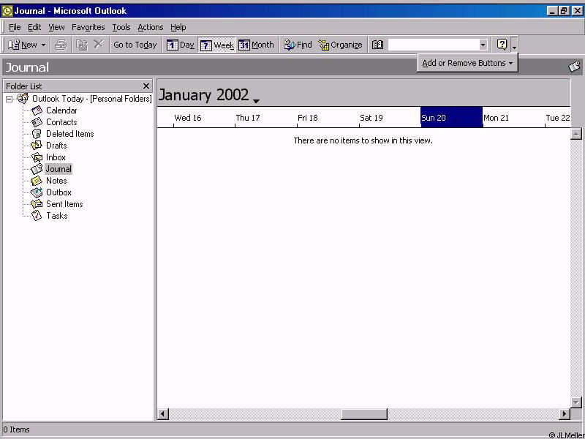The image size is (585, 439).
Task: Open the Find a Contact dropdown arrow
Action: (x=483, y=45)
